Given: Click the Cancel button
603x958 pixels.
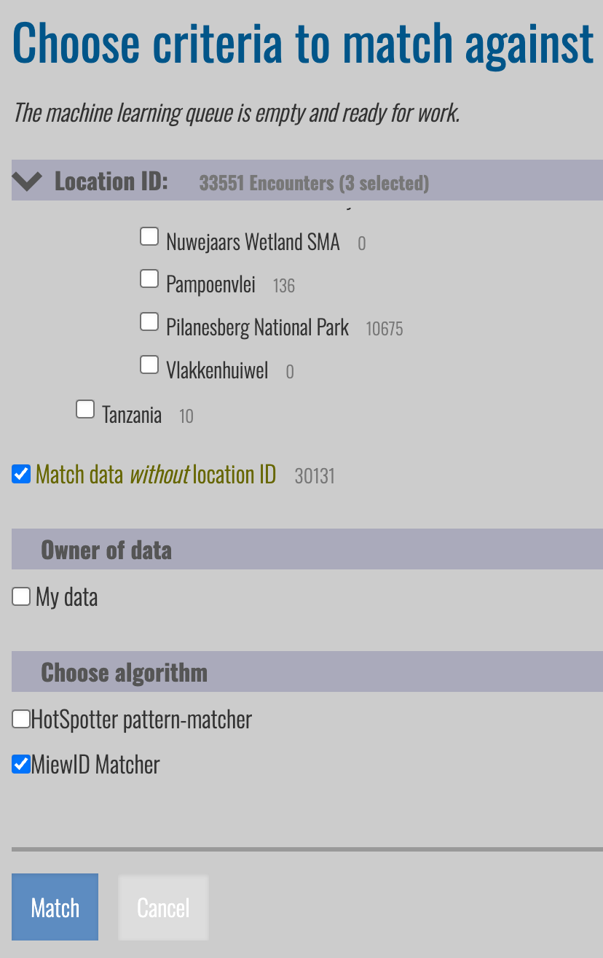Looking at the screenshot, I should tap(163, 908).
